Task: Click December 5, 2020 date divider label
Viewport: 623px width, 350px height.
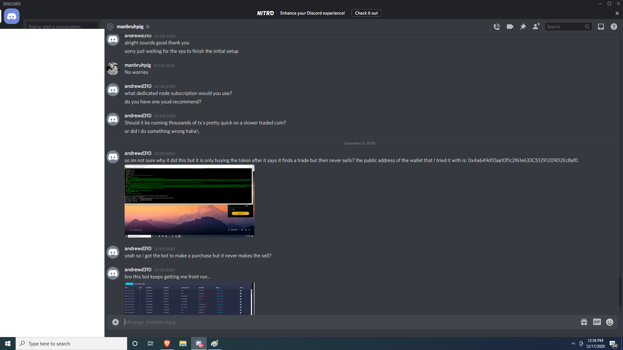Action: coord(360,143)
